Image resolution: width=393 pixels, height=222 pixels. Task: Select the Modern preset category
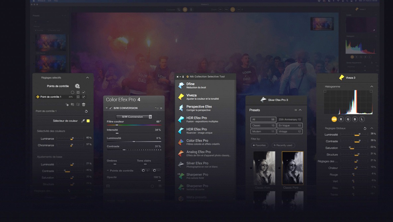pos(263,132)
